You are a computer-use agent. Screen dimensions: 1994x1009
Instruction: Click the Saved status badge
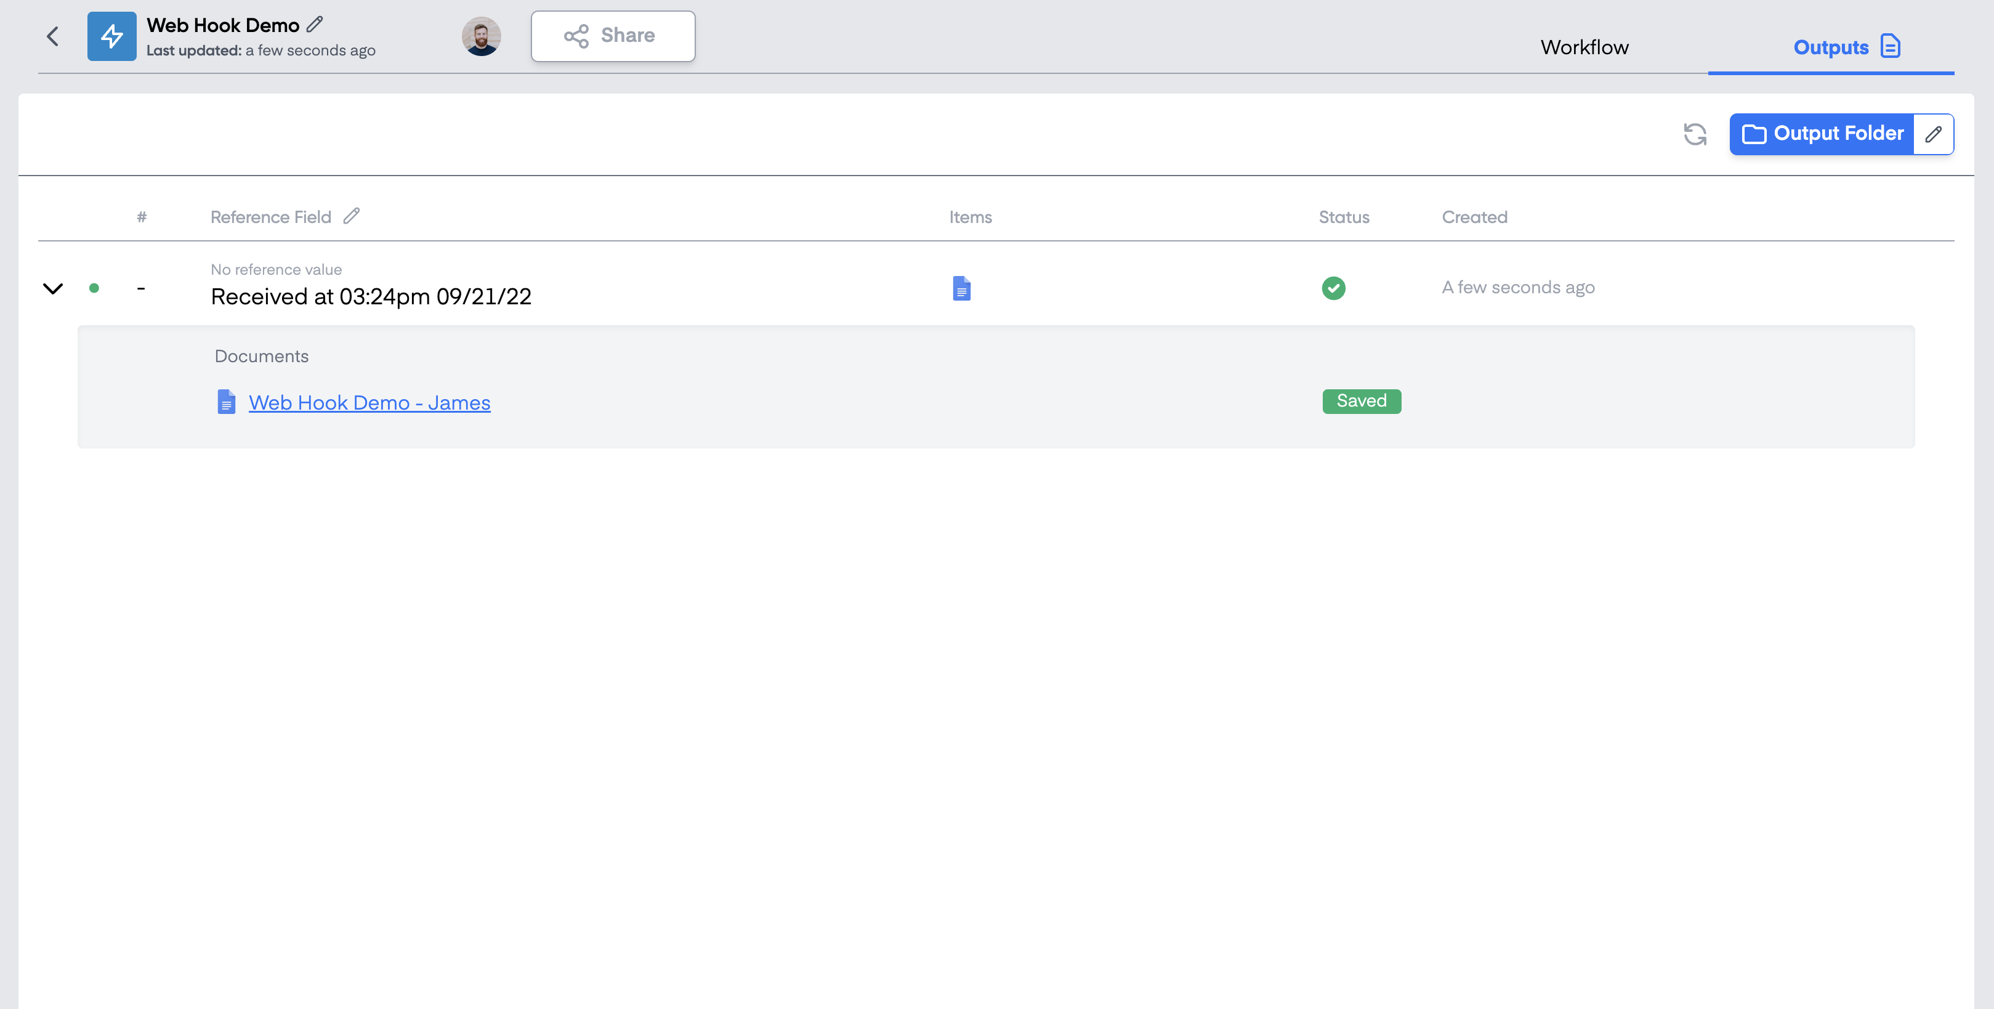click(x=1361, y=401)
